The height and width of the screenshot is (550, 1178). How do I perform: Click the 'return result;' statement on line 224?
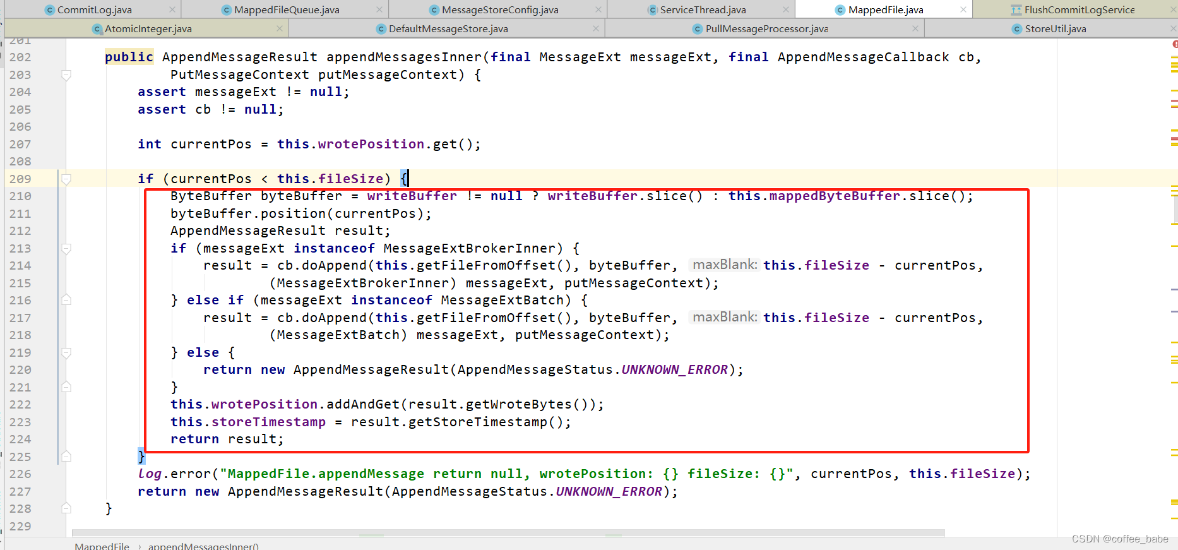(x=227, y=439)
